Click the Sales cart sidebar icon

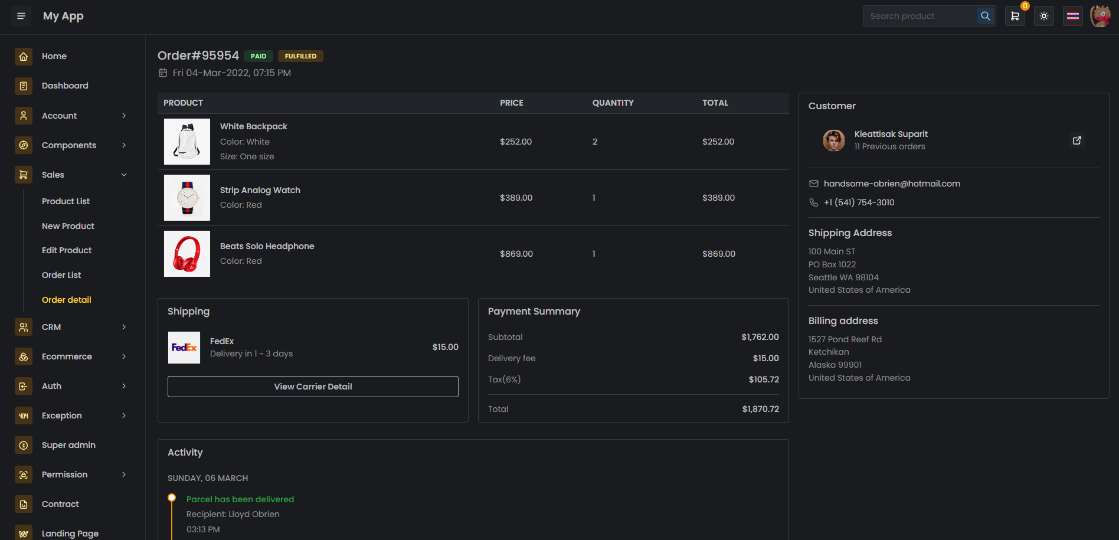tap(24, 175)
